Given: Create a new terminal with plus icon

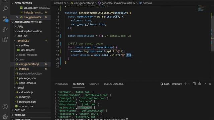Looking at the screenshot, I should (186, 84).
